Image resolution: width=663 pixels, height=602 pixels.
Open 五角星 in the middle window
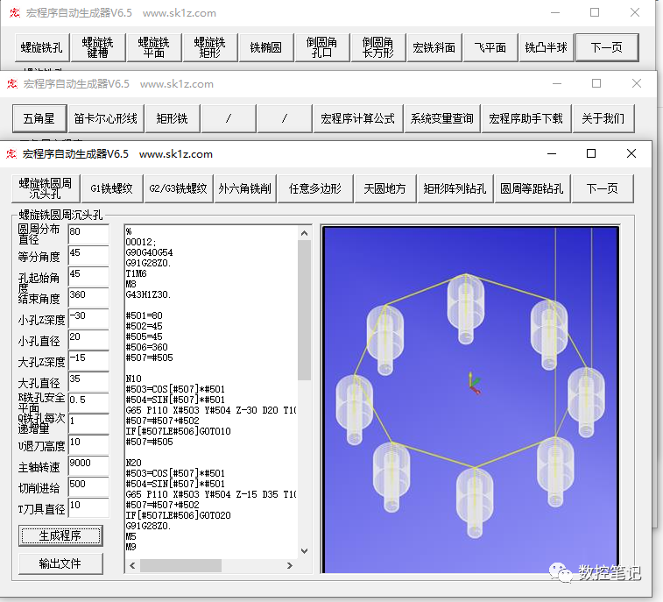[39, 118]
